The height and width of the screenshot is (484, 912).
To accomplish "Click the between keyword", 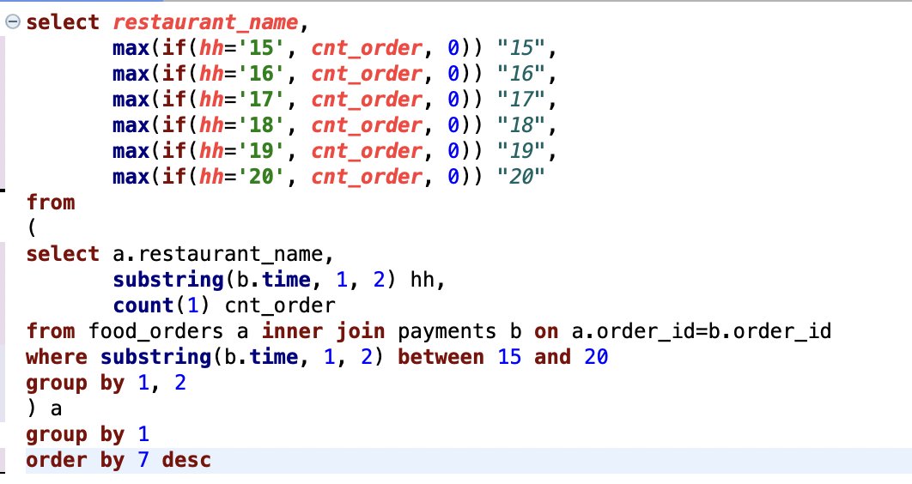I will (x=441, y=357).
